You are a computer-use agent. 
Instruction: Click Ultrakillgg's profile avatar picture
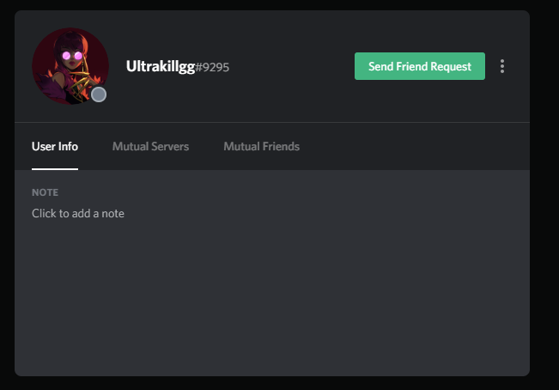[70, 66]
